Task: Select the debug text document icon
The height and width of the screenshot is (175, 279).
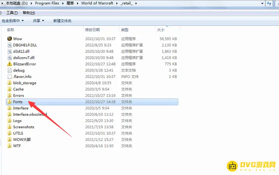Action: point(10,70)
